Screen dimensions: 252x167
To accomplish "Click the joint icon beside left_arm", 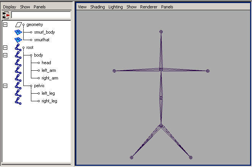I will (18, 70).
